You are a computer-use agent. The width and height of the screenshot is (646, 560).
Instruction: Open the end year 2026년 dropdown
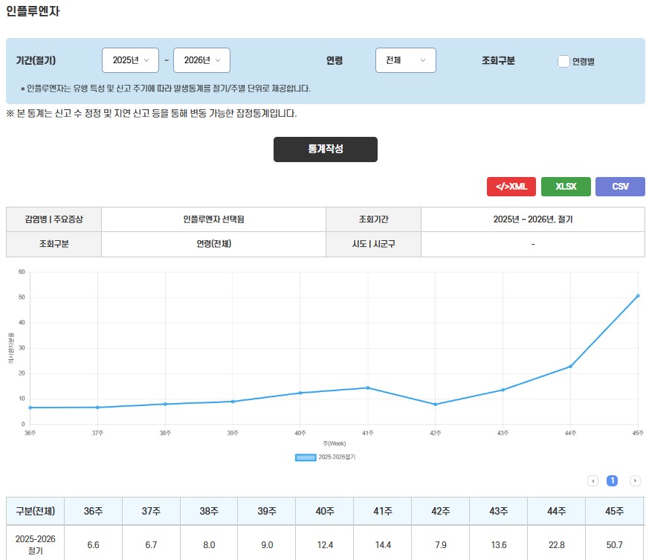point(201,60)
